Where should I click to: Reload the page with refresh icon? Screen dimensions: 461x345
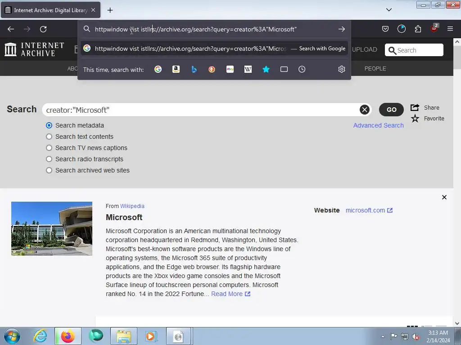point(43,29)
